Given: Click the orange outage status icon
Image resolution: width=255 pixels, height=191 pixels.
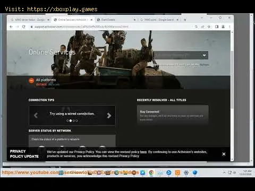Looking at the screenshot, I should tap(31, 81).
